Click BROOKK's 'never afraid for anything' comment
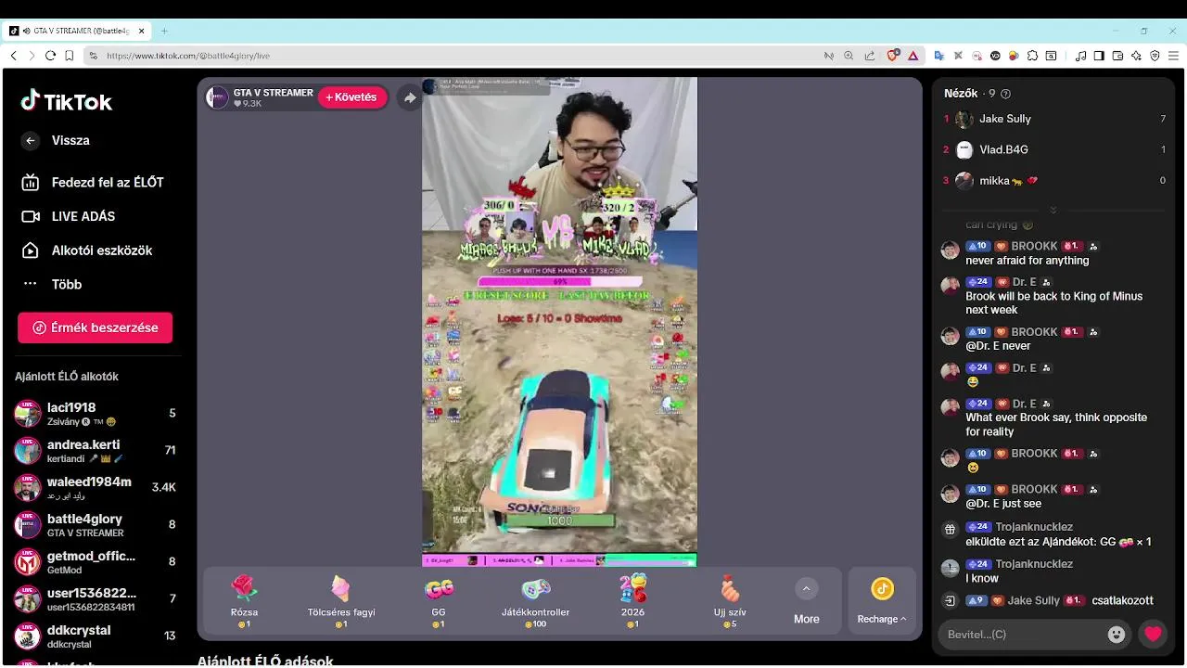 click(x=1027, y=261)
